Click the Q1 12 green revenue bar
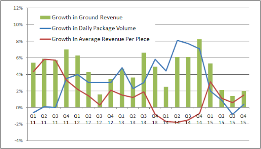The image size is (261, 149). [77, 81]
